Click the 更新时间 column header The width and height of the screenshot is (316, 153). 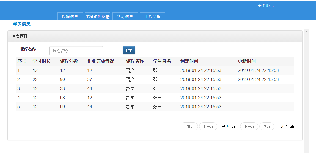[247, 61]
